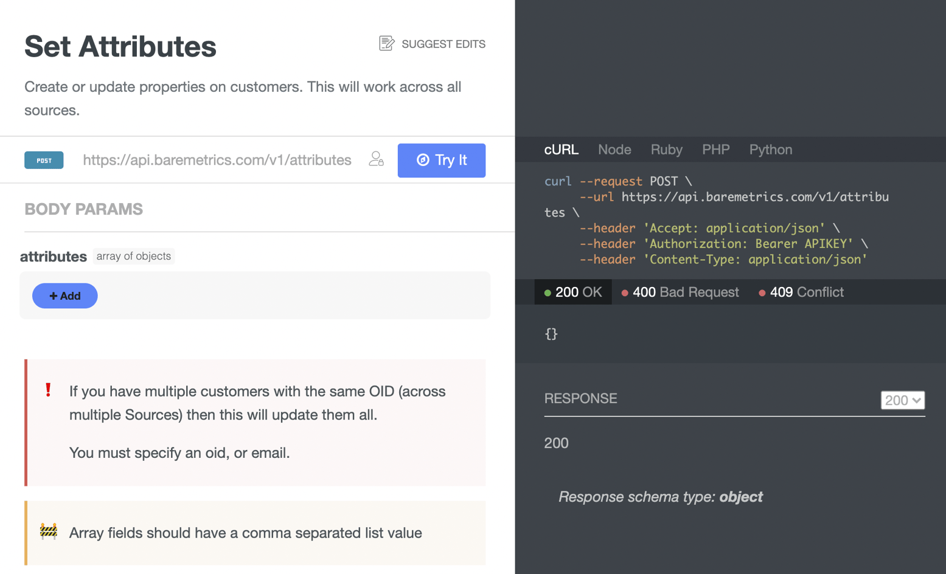Click the Suggest Edits pencil icon
Screen dimensions: 946x574
point(386,43)
